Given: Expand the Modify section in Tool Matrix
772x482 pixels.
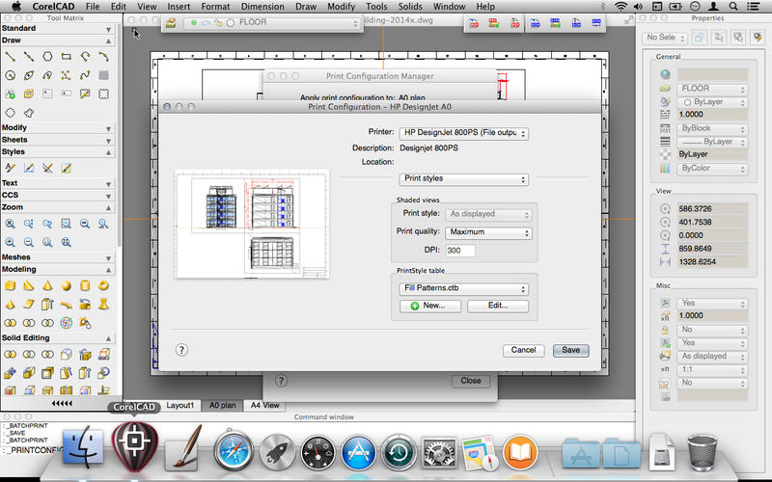Looking at the screenshot, I should point(14,127).
